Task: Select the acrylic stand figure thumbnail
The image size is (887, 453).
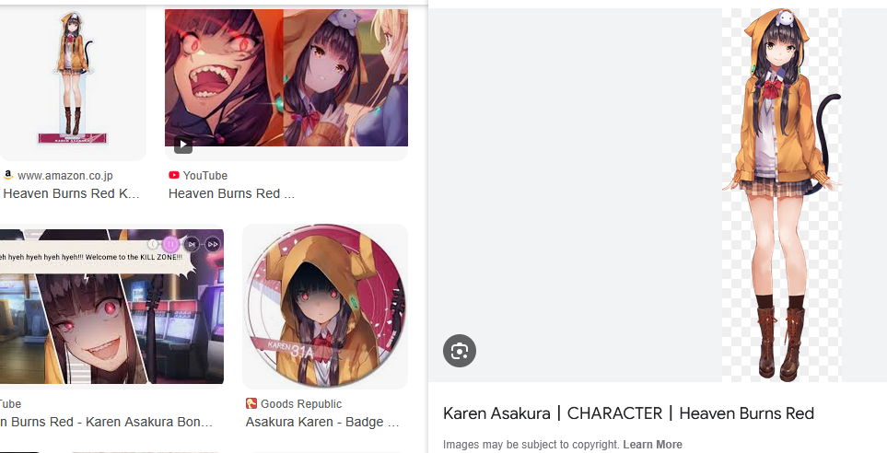Action: click(x=73, y=84)
